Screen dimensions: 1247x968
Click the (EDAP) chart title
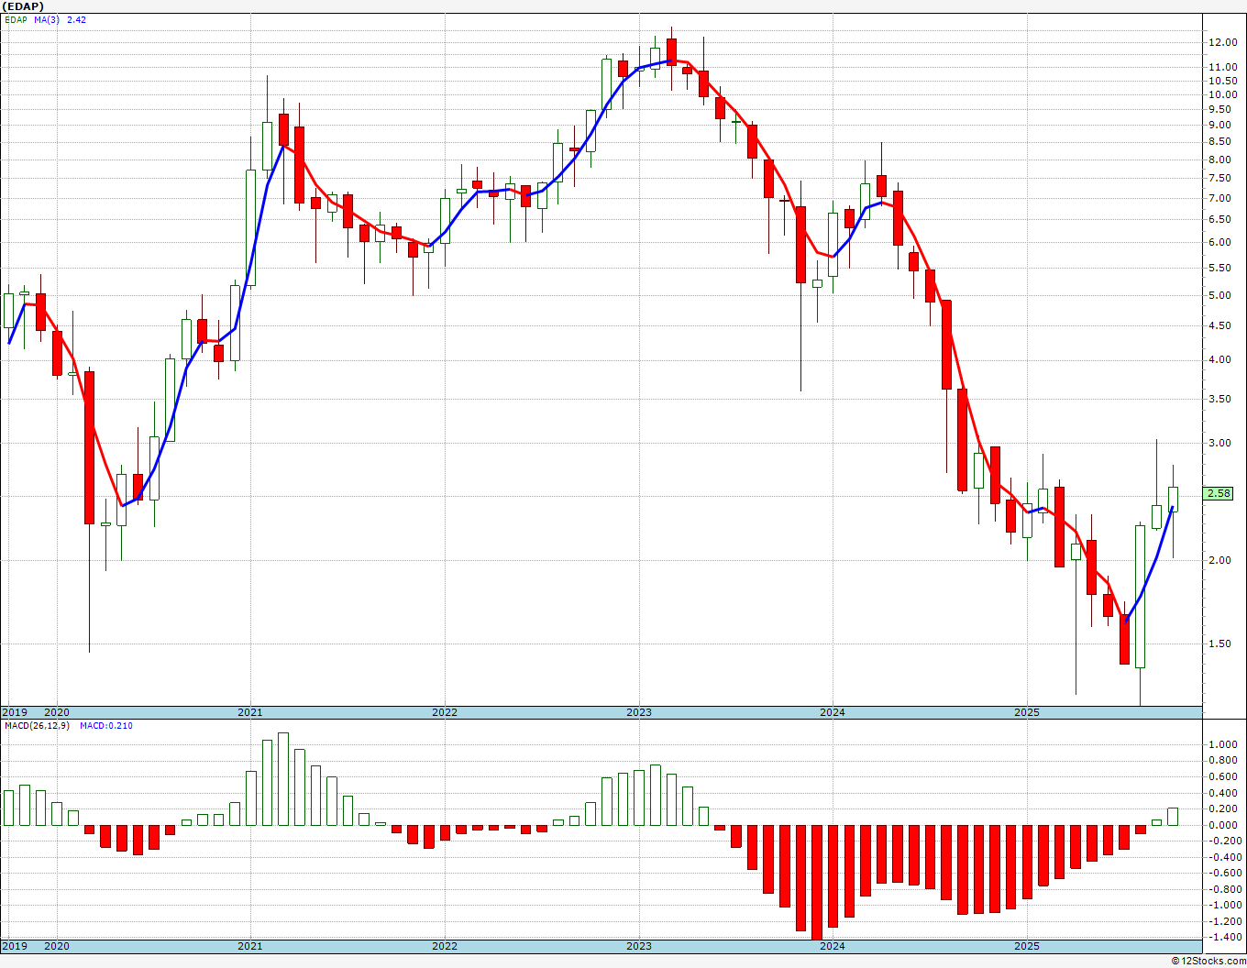(x=23, y=6)
